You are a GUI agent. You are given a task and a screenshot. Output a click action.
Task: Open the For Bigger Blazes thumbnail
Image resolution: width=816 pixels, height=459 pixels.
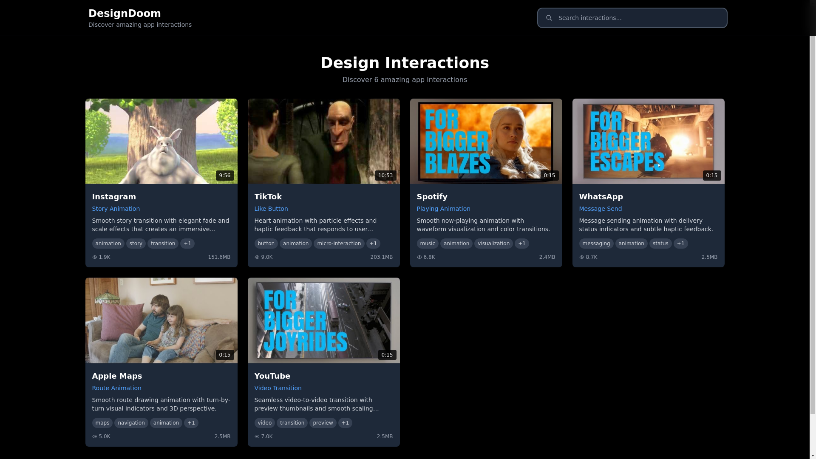point(486,142)
